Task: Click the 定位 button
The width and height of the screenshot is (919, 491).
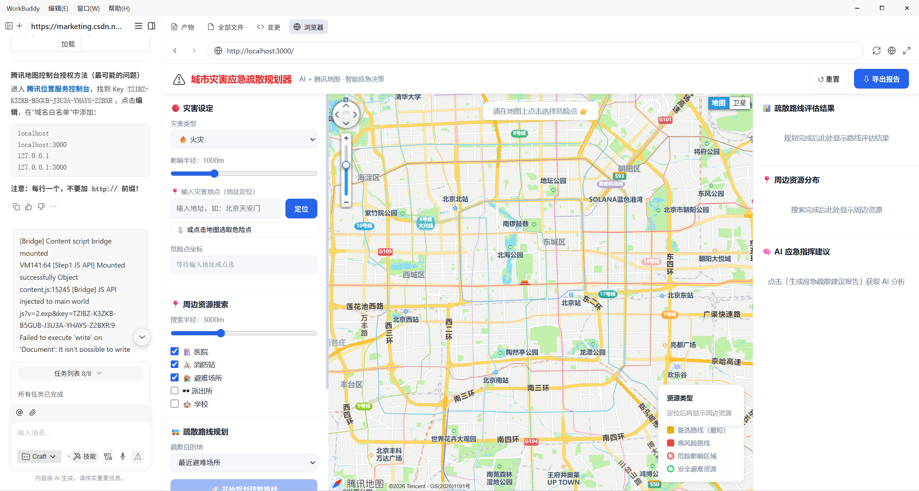Action: pyautogui.click(x=301, y=209)
